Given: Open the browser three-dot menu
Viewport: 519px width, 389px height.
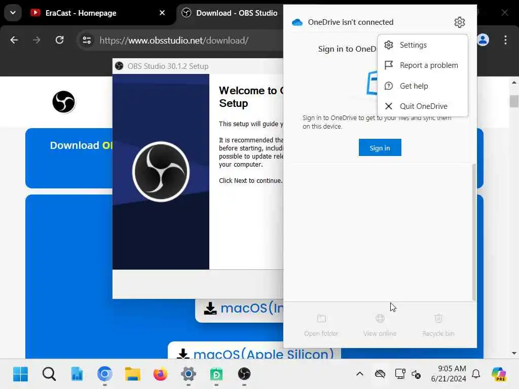Looking at the screenshot, I should point(505,40).
